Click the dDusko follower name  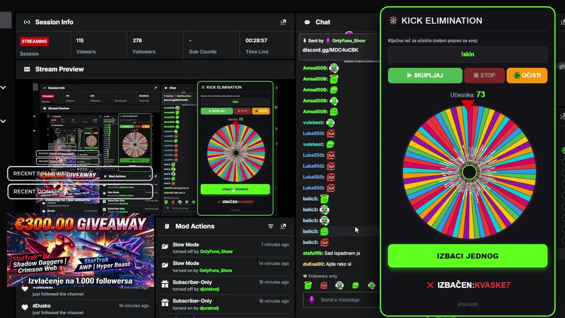(x=41, y=306)
